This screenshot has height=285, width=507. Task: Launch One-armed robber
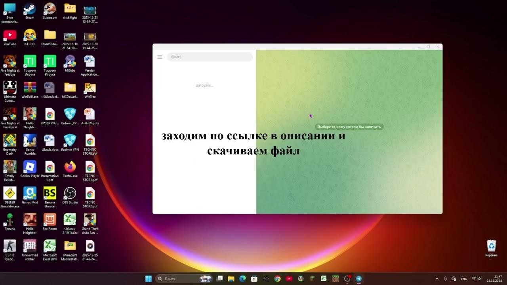(x=30, y=250)
